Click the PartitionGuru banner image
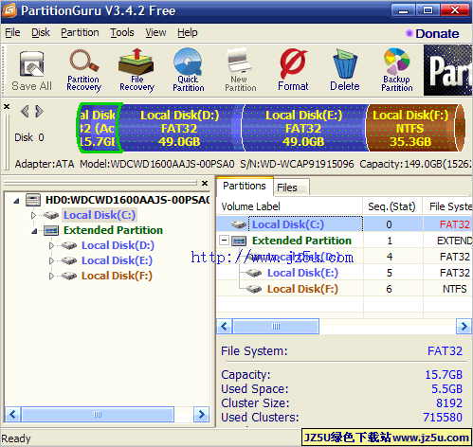Screen dimensions: 473x447 point(447,70)
